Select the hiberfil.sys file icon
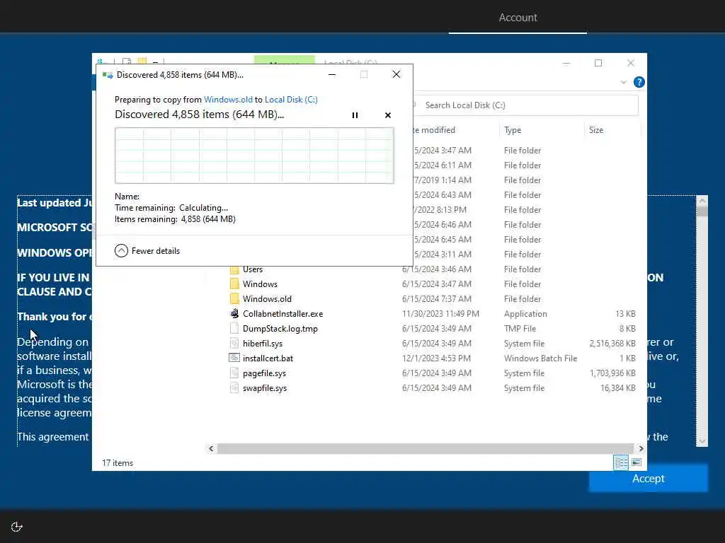725x543 pixels. click(x=234, y=343)
